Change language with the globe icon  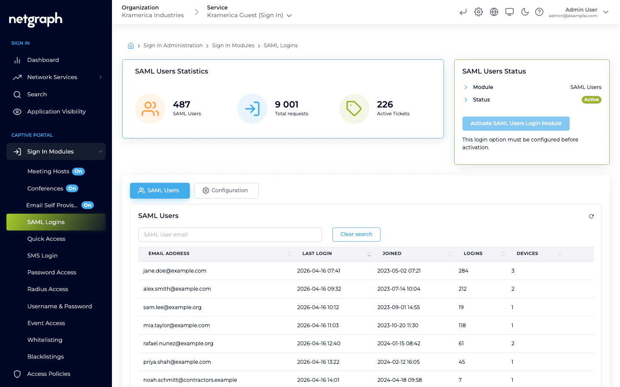click(494, 12)
